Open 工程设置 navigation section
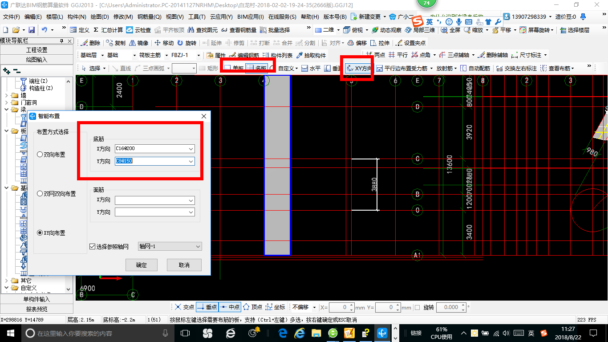The width and height of the screenshot is (608, 342). (36, 50)
